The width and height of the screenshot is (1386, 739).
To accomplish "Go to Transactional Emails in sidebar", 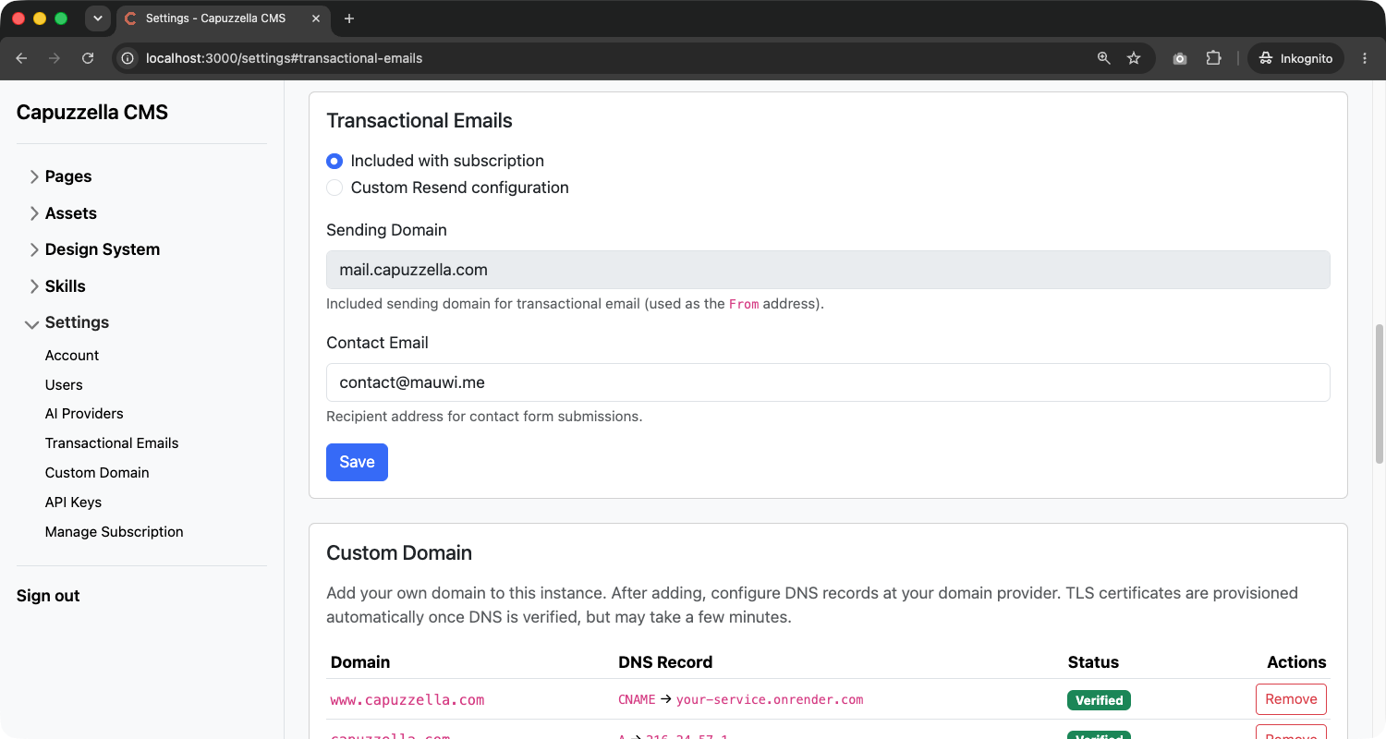I will click(112, 443).
